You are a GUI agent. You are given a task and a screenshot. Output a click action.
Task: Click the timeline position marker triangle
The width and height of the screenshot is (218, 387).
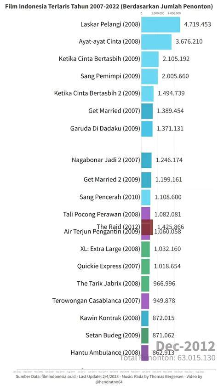pos(82,368)
